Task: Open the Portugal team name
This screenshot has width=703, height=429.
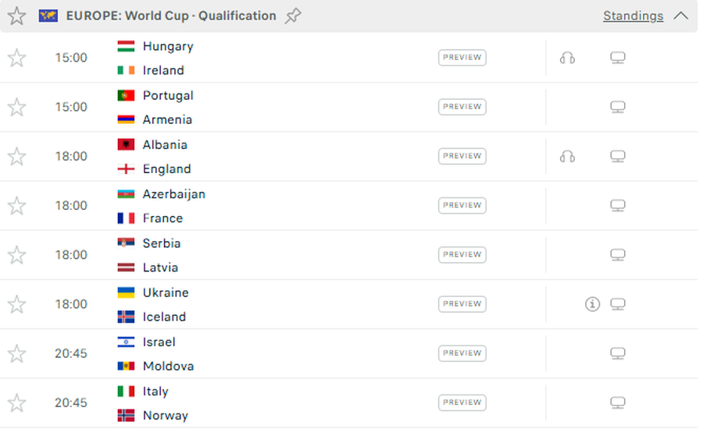Action: [x=168, y=95]
